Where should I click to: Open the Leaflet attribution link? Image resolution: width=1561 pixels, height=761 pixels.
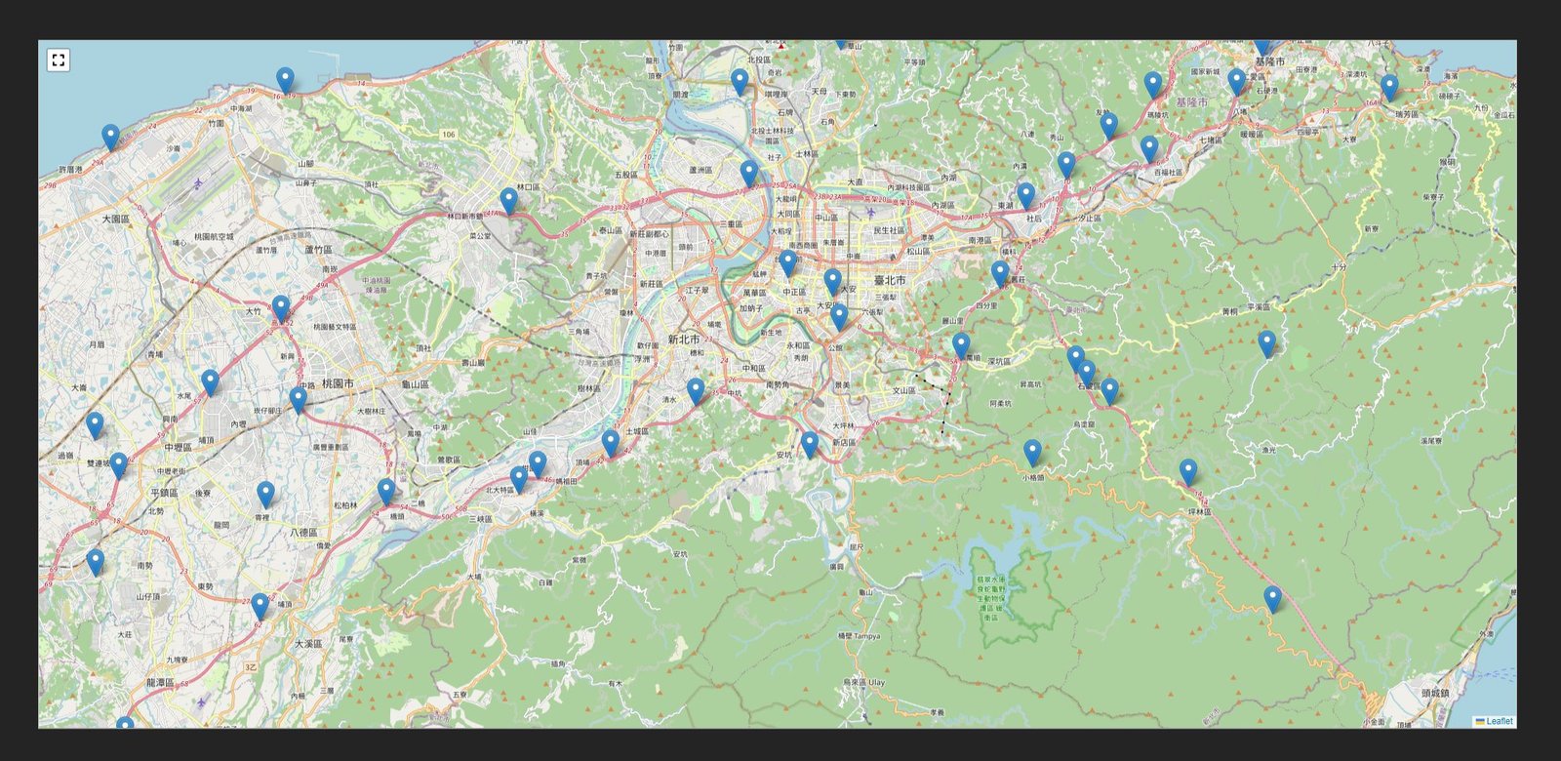click(1499, 722)
